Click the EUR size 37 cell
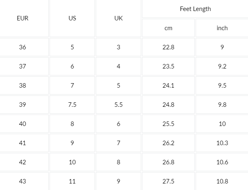This screenshot has height=190, width=248. click(23, 66)
